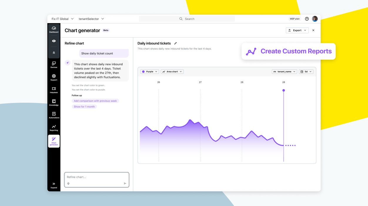Open the tenantSelector menu at the top
The image size is (368, 206).
pos(91,18)
